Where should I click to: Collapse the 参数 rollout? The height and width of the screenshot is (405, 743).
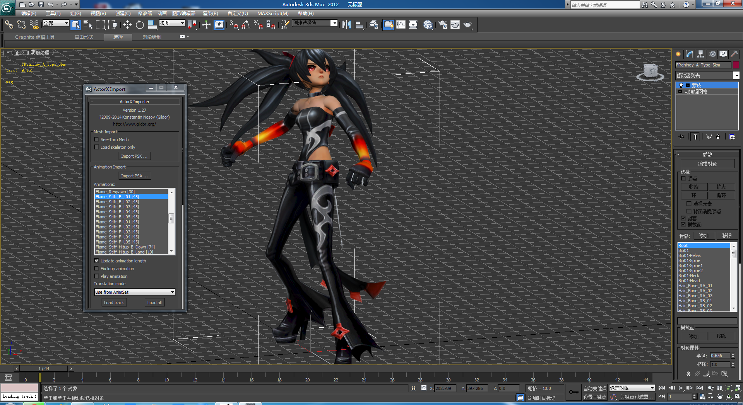click(707, 154)
